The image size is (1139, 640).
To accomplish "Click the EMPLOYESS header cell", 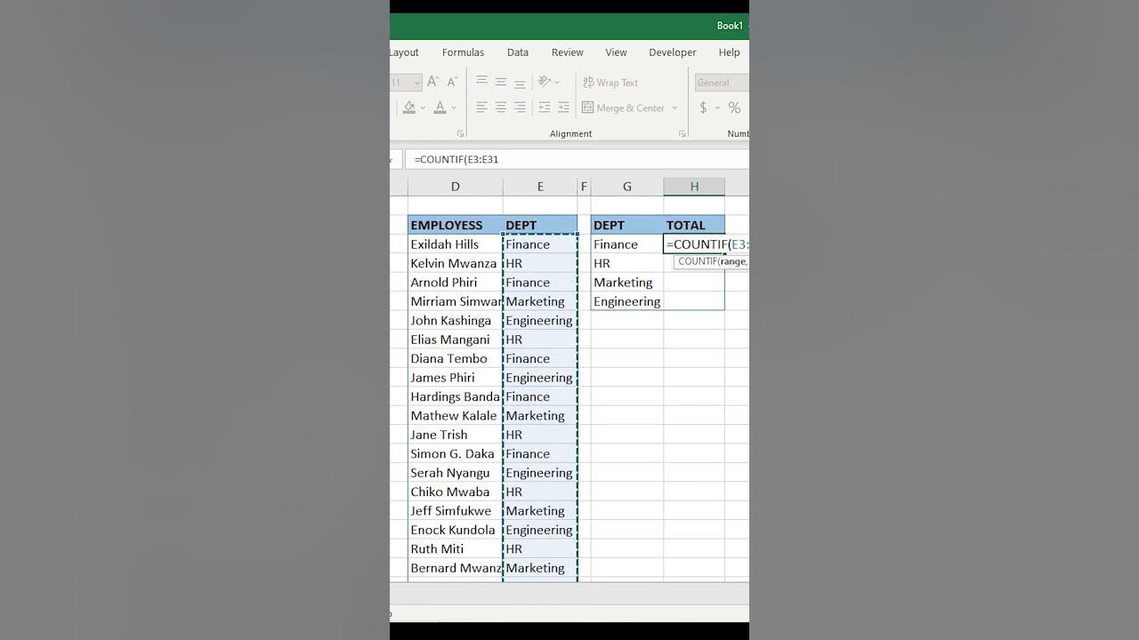I will (456, 225).
